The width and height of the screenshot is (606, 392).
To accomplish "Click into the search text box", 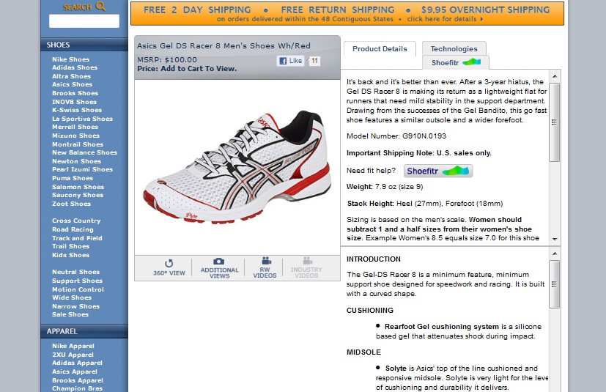I will 84,21.
